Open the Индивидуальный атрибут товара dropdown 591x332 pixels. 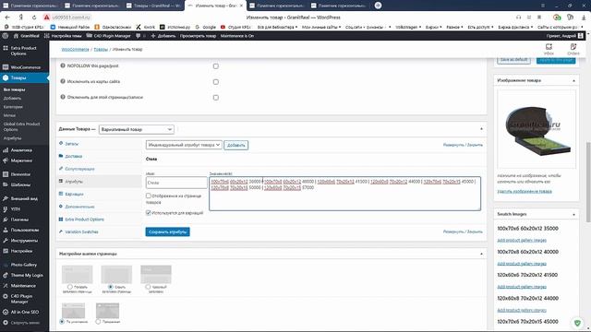coord(184,145)
